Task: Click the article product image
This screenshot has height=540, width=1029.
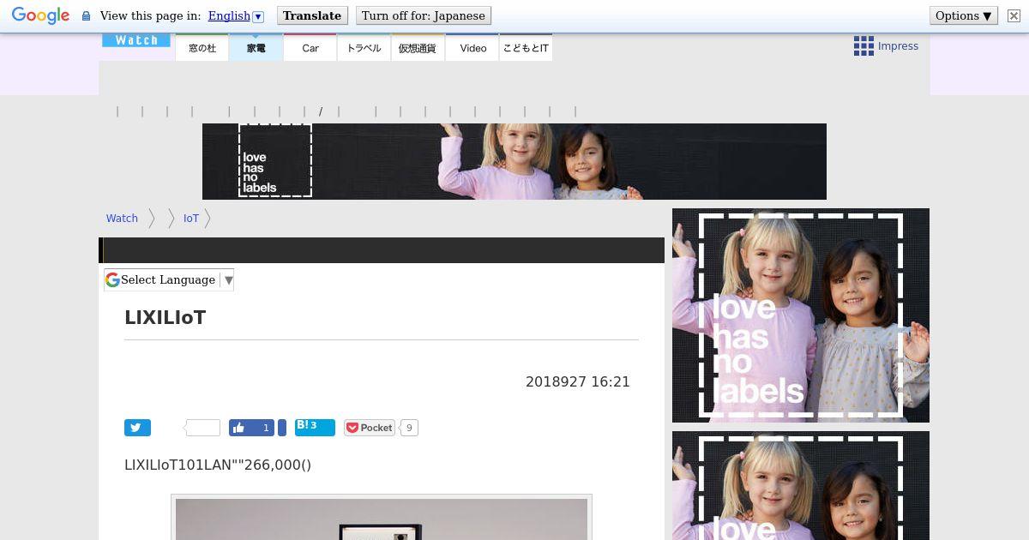Action: (382, 518)
